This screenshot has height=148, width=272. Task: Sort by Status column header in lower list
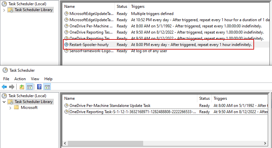[x=204, y=98]
